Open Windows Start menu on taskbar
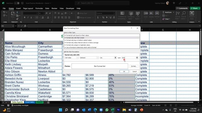The height and width of the screenshot is (113, 202). [60, 110]
